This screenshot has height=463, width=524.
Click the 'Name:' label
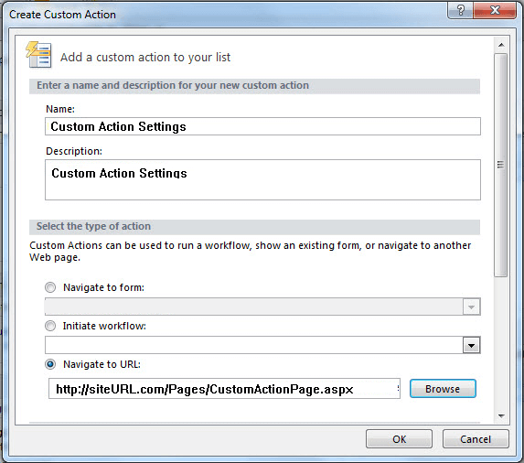click(x=60, y=109)
